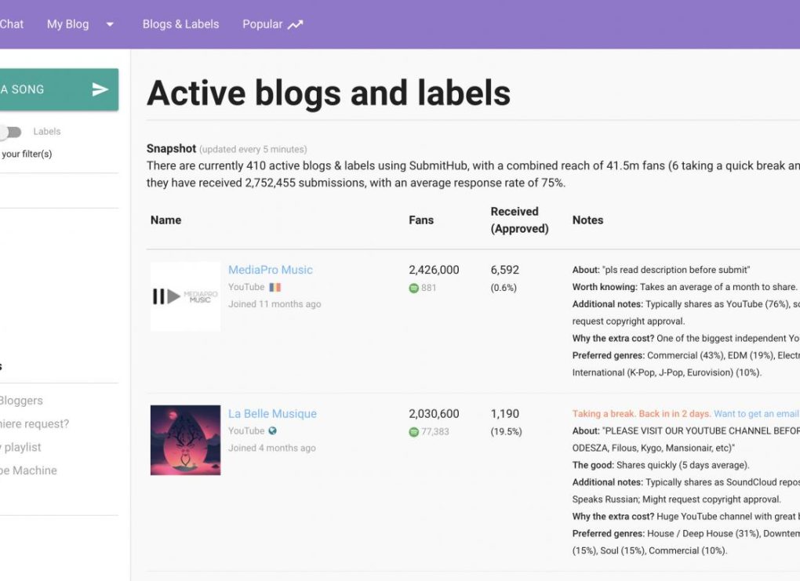Open the MediaPro Music link
This screenshot has width=800, height=581.
pos(271,270)
